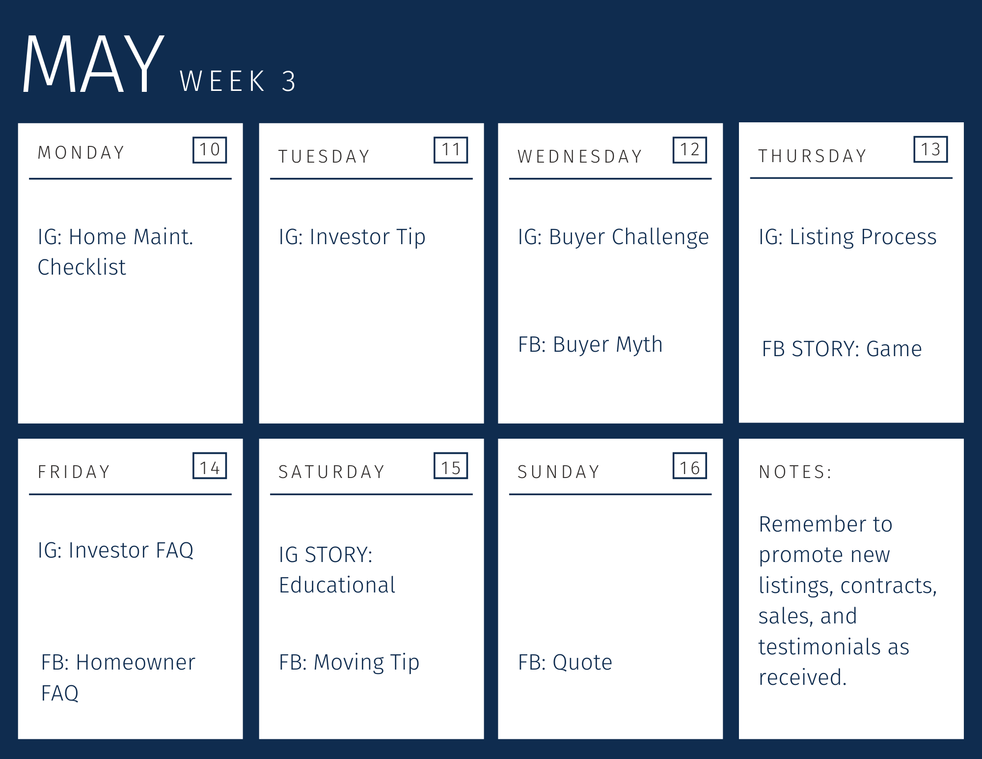Select 'IG: Home Maint. Checklist' entry

point(116,252)
